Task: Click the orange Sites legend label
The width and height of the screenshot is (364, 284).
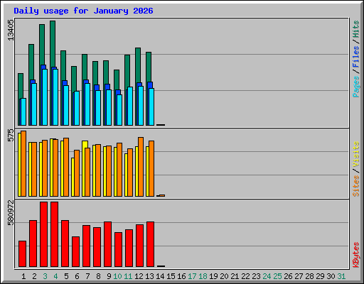Action: 356,186
